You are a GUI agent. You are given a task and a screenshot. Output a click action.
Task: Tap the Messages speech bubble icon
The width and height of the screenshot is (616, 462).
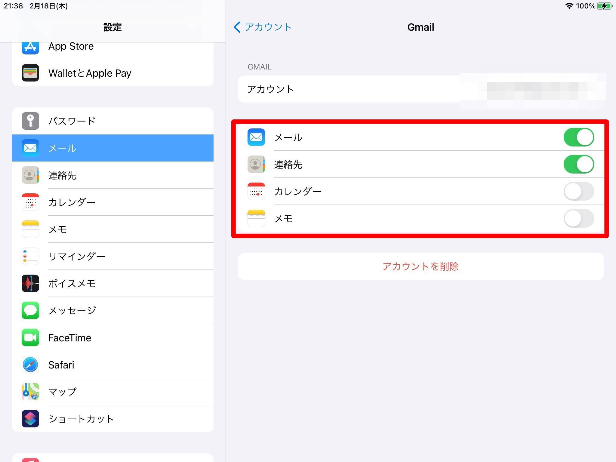coord(30,310)
